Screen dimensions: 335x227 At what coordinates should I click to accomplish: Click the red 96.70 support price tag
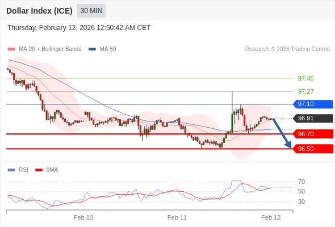(x=313, y=134)
